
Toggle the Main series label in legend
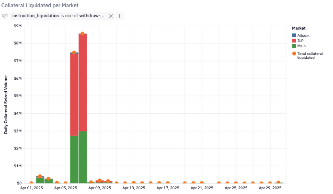click(302, 46)
